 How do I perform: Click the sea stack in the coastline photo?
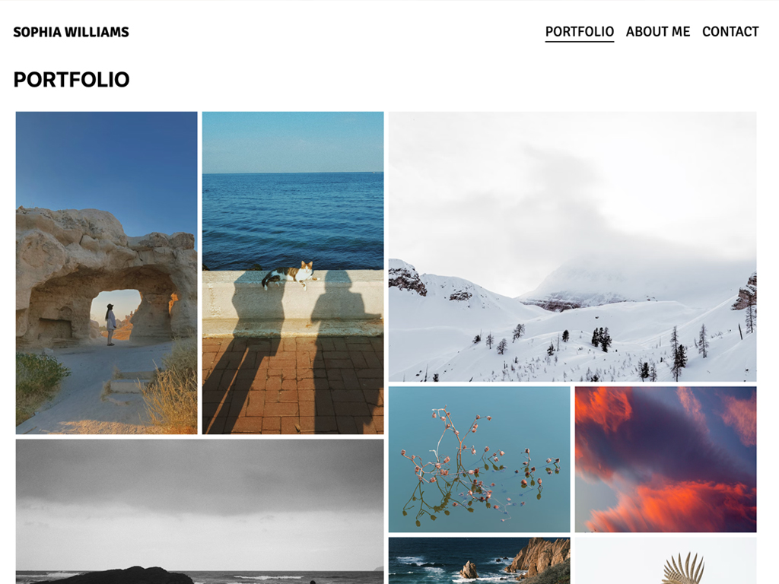[x=469, y=570]
